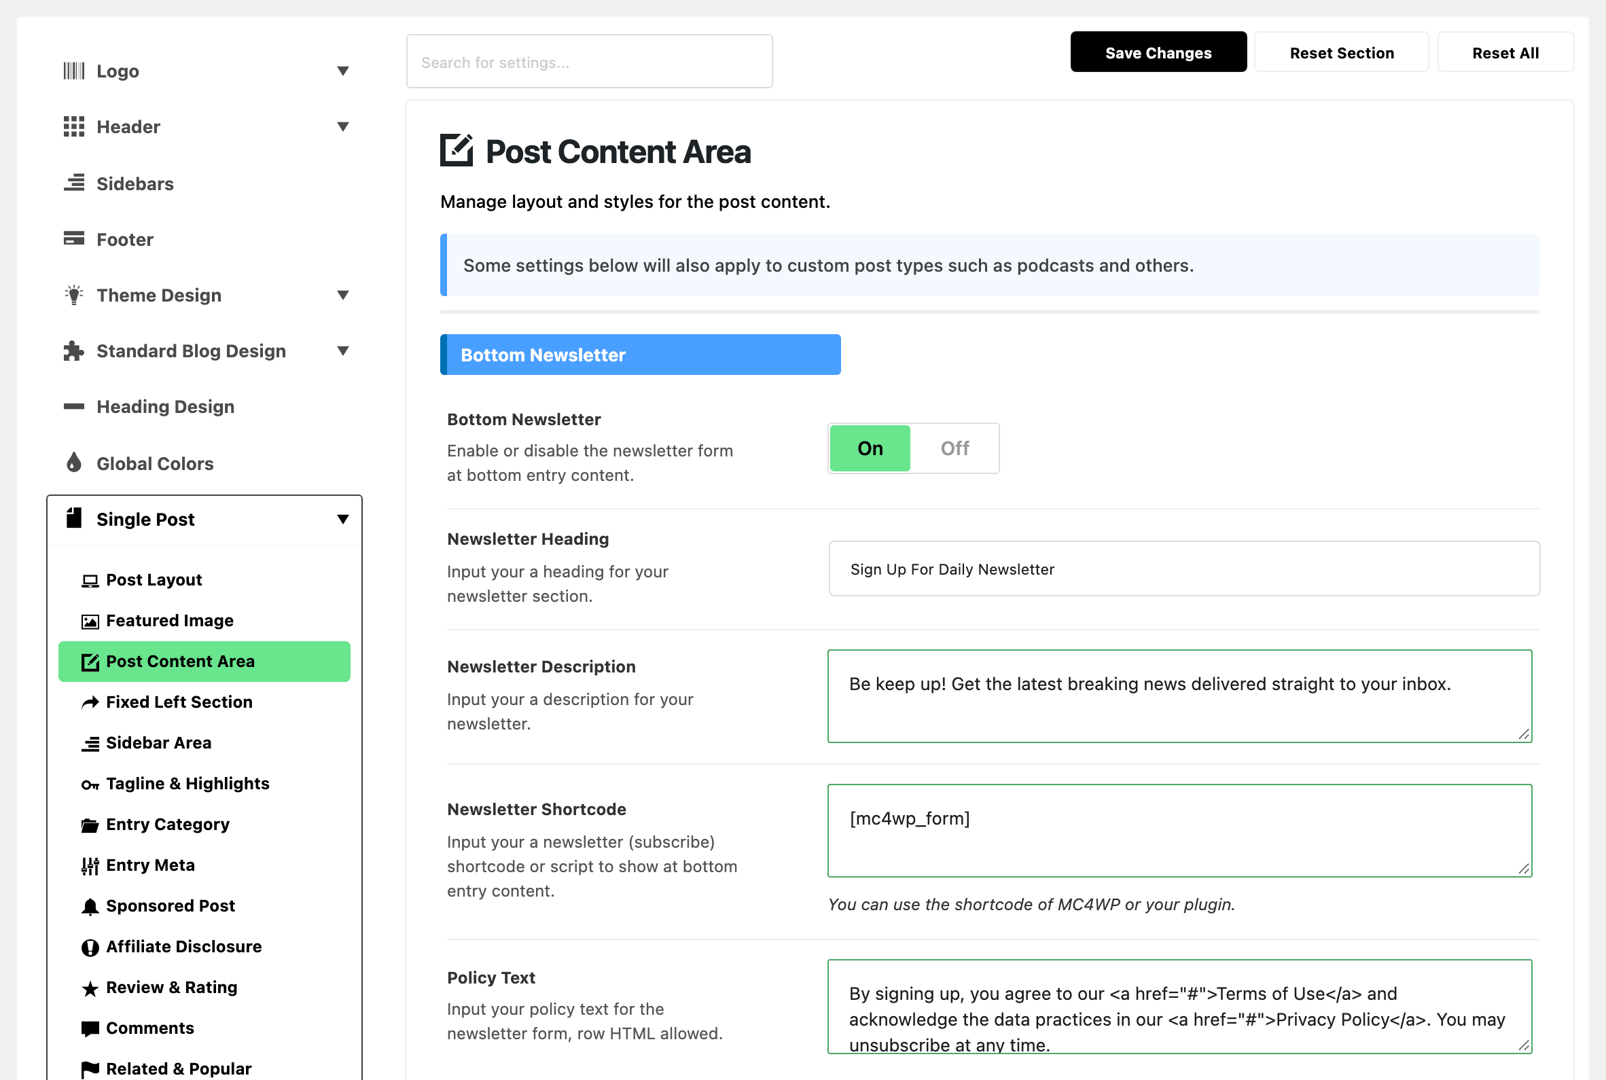Click the Reset Section button

click(x=1342, y=52)
